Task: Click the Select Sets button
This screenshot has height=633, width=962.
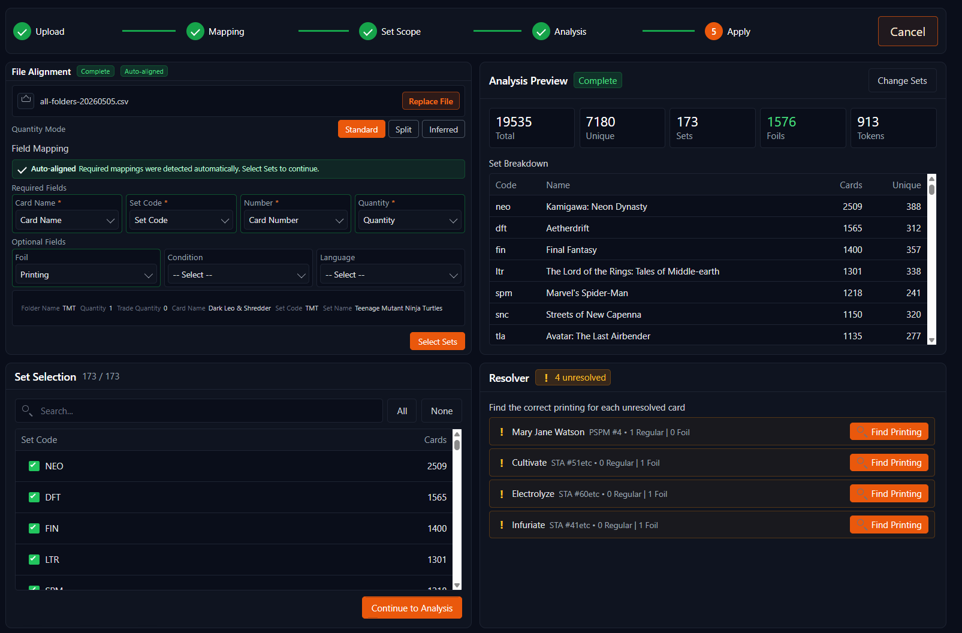Action: tap(438, 341)
